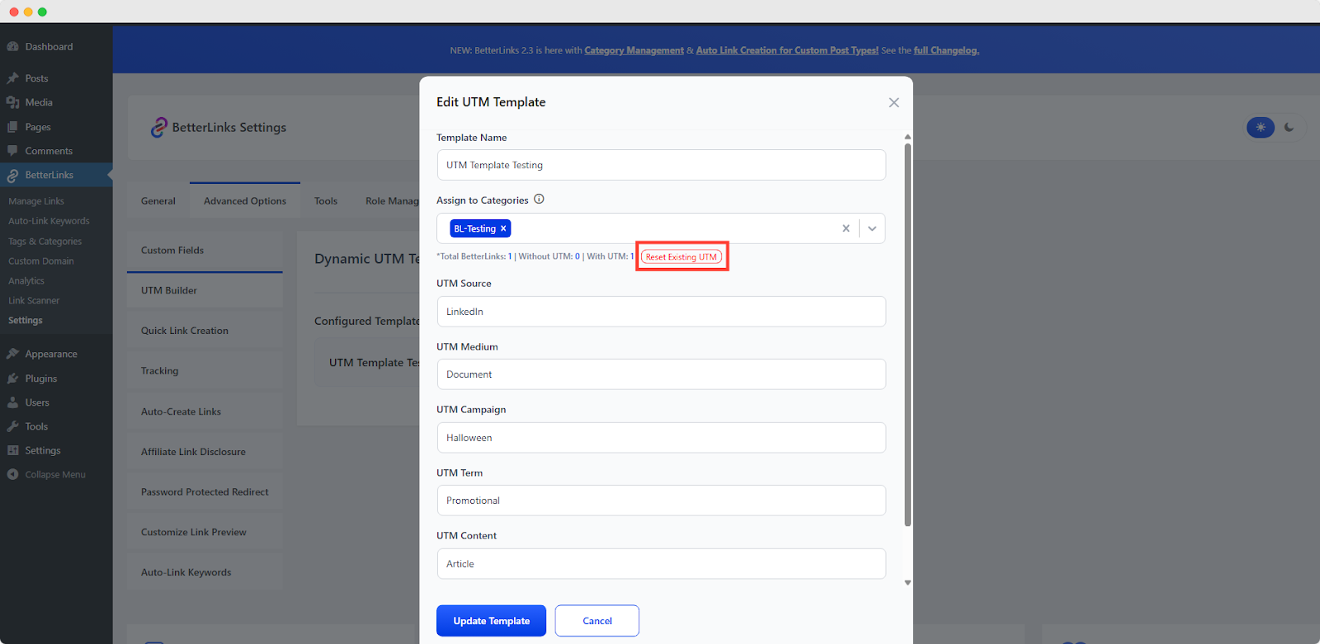Go to Media library in the sidebar
1320x644 pixels.
pyautogui.click(x=38, y=102)
